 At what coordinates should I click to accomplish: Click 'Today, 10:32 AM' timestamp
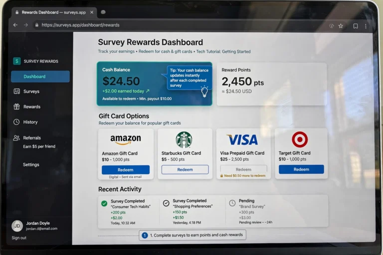pos(123,223)
